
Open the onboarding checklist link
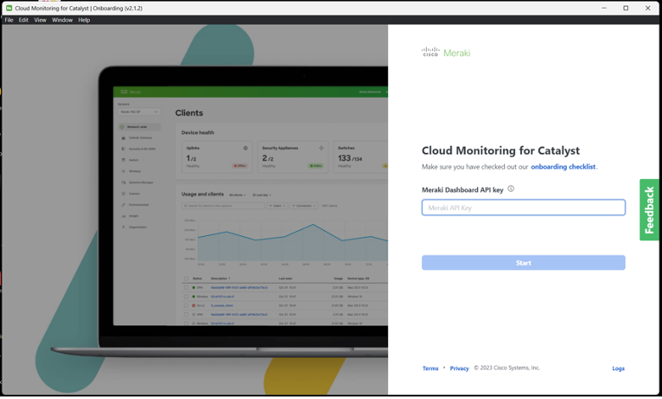tap(563, 167)
